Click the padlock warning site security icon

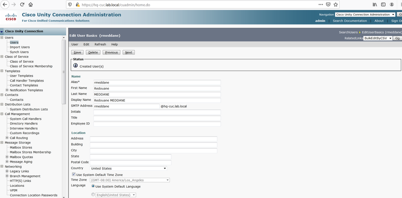tap(77, 4)
